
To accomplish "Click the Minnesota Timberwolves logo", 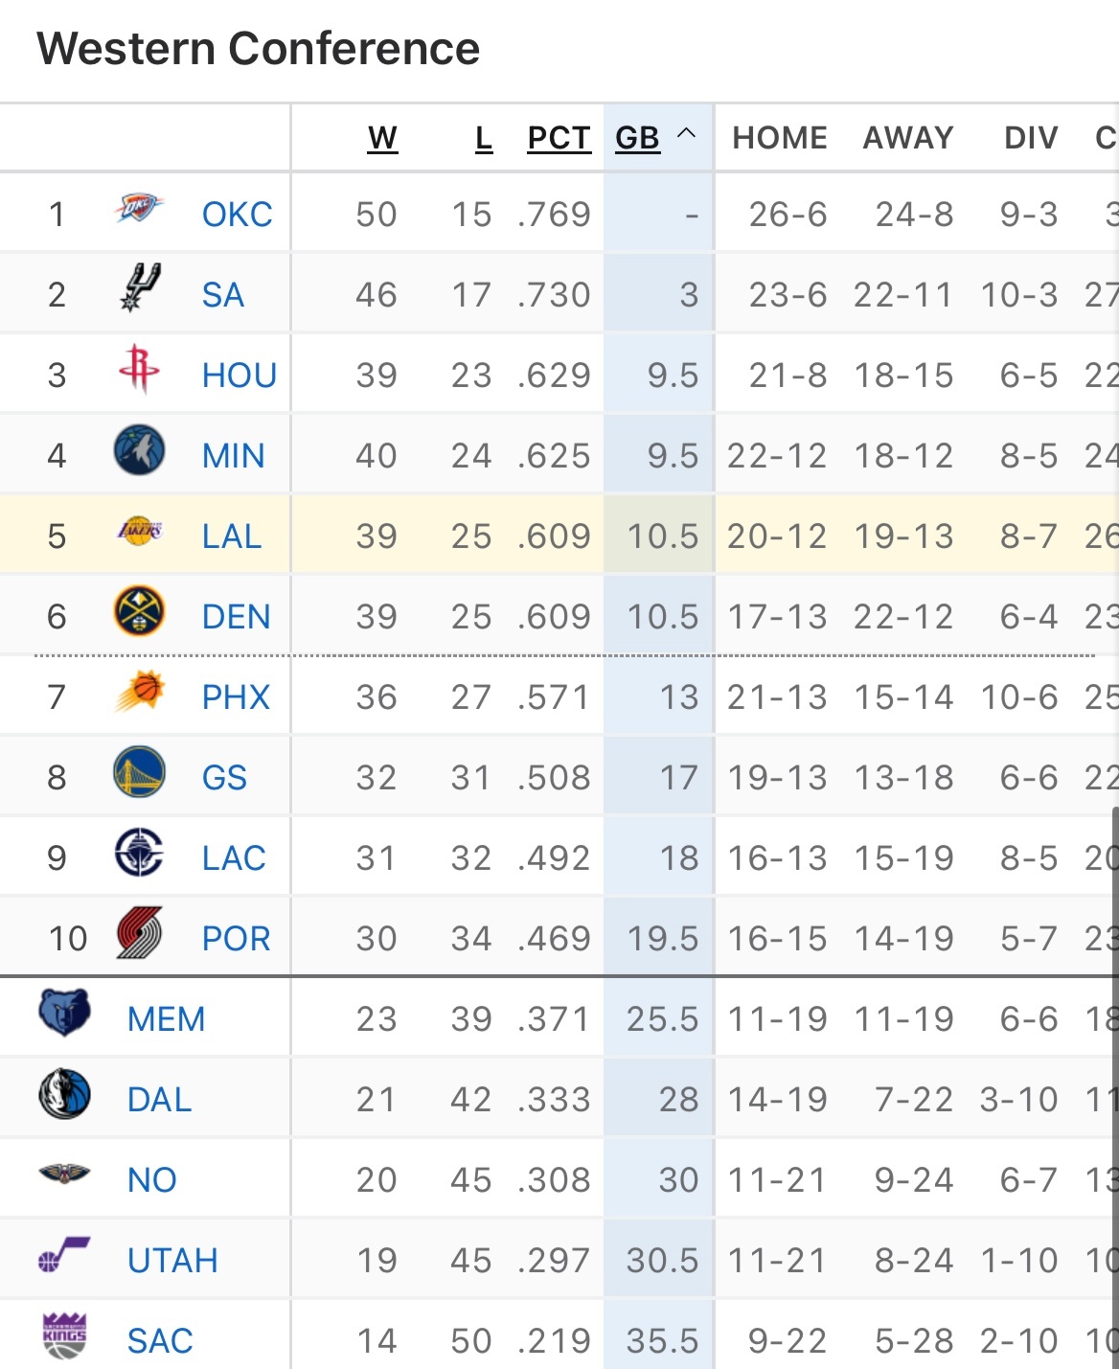I will [x=139, y=451].
